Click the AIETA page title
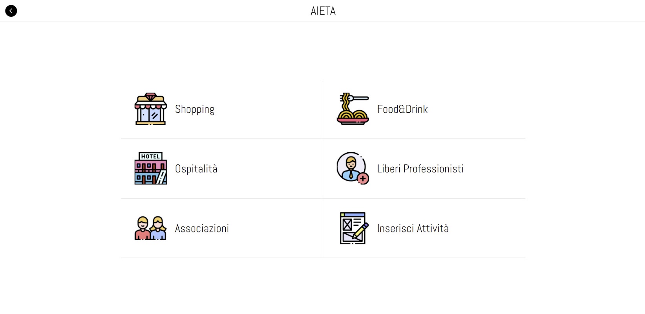The height and width of the screenshot is (314, 645). [x=323, y=11]
